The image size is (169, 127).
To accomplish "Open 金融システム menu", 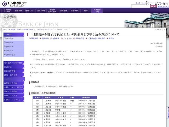I will pos(30,10).
